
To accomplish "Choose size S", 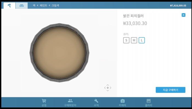I will coord(126,40).
